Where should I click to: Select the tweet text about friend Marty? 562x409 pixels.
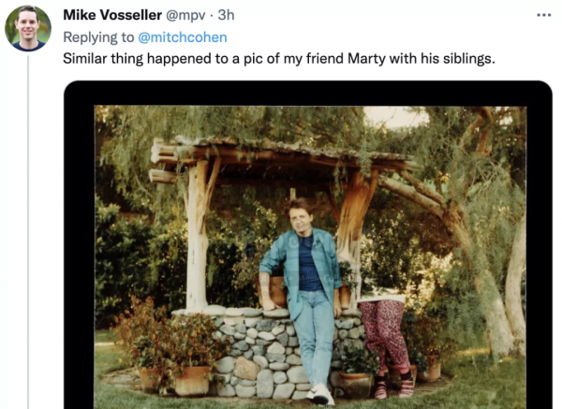(278, 58)
